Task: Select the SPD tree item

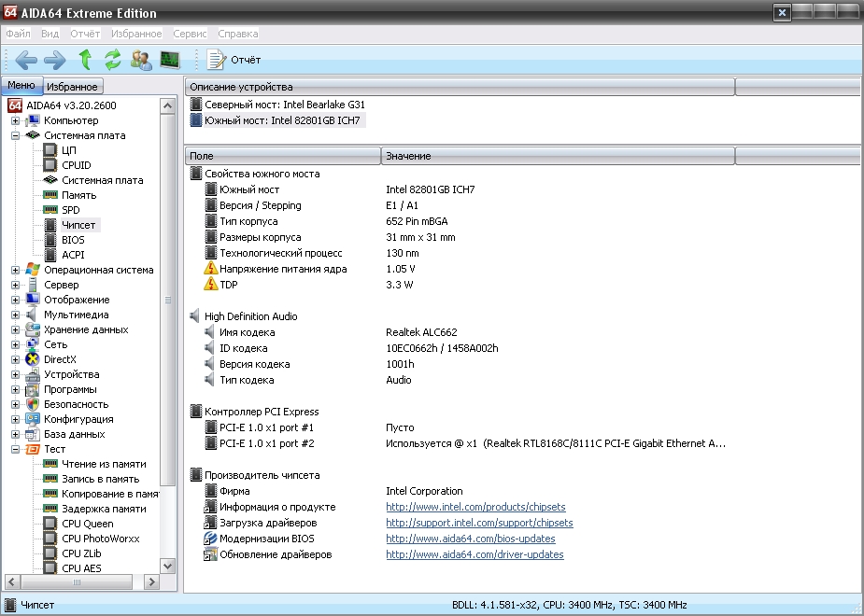Action: [x=71, y=210]
